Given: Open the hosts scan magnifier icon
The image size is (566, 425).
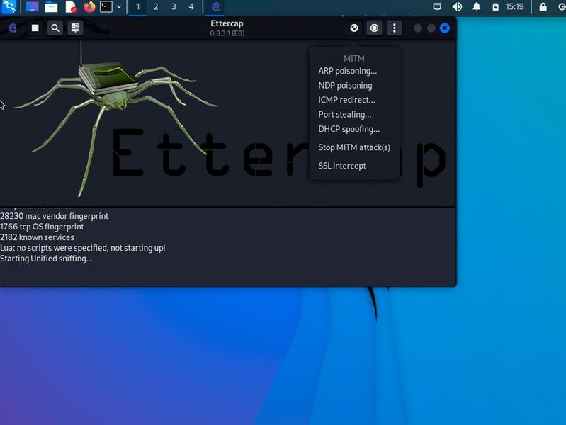Looking at the screenshot, I should pyautogui.click(x=55, y=28).
